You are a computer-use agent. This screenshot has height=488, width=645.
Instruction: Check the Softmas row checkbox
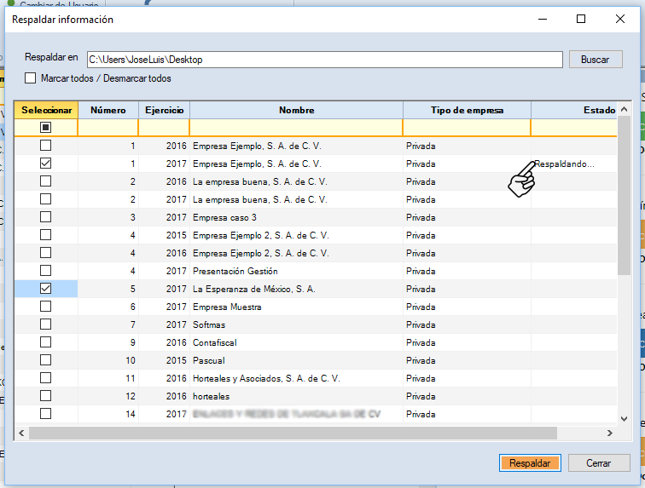pos(45,324)
